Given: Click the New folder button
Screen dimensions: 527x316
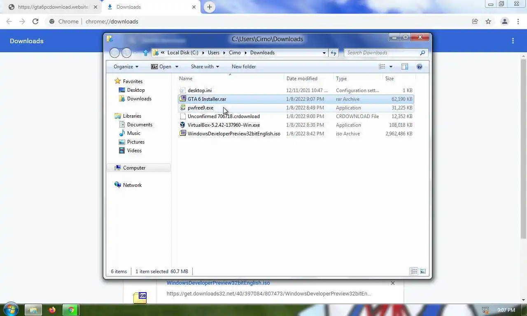Looking at the screenshot, I should (x=244, y=67).
